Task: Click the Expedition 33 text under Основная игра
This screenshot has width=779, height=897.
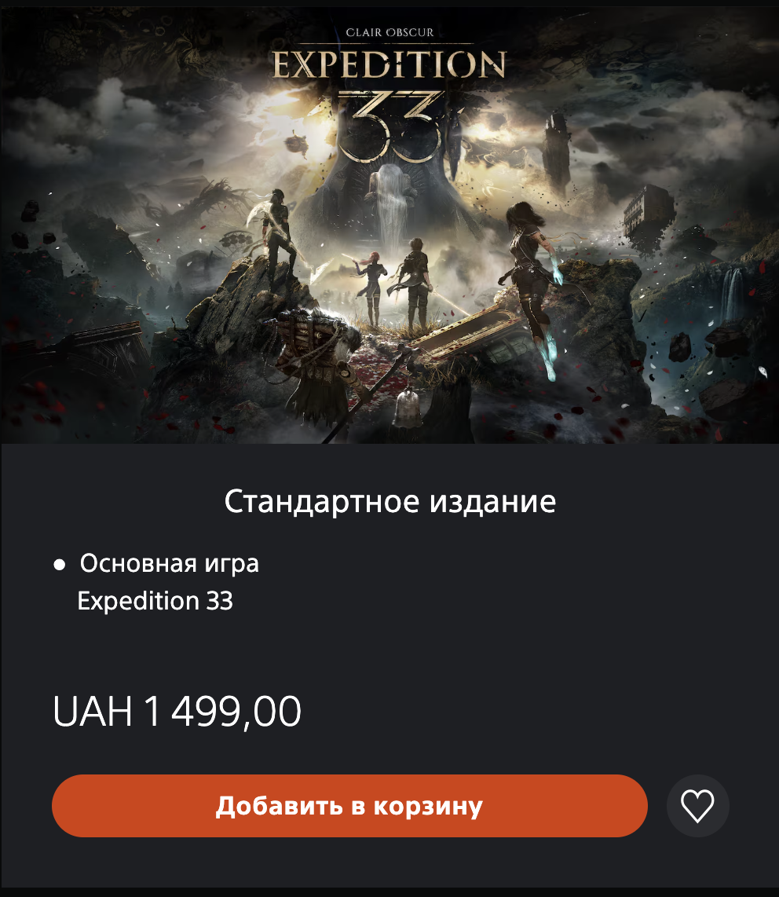Action: point(155,601)
